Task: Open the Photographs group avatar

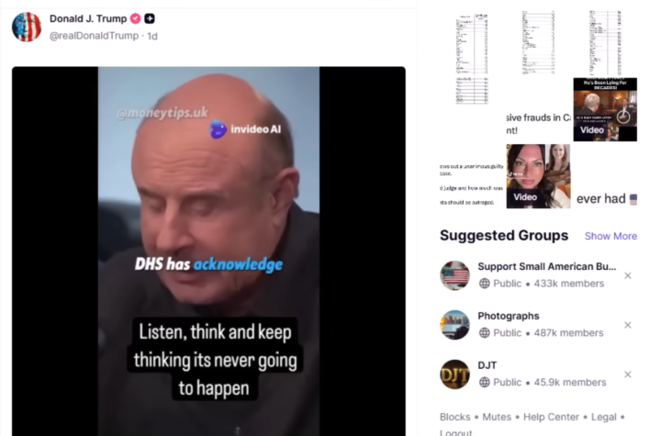Action: pos(454,325)
